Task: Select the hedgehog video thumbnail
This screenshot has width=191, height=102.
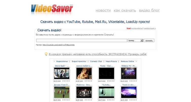Action: (x=84, y=73)
